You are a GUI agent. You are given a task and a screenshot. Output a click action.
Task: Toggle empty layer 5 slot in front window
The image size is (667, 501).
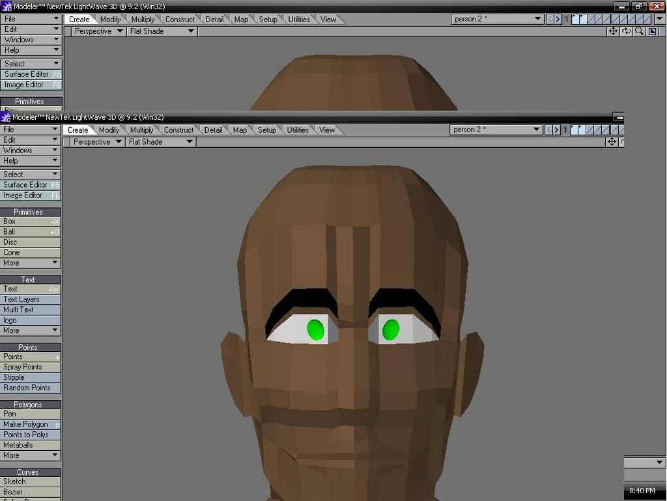click(x=606, y=130)
